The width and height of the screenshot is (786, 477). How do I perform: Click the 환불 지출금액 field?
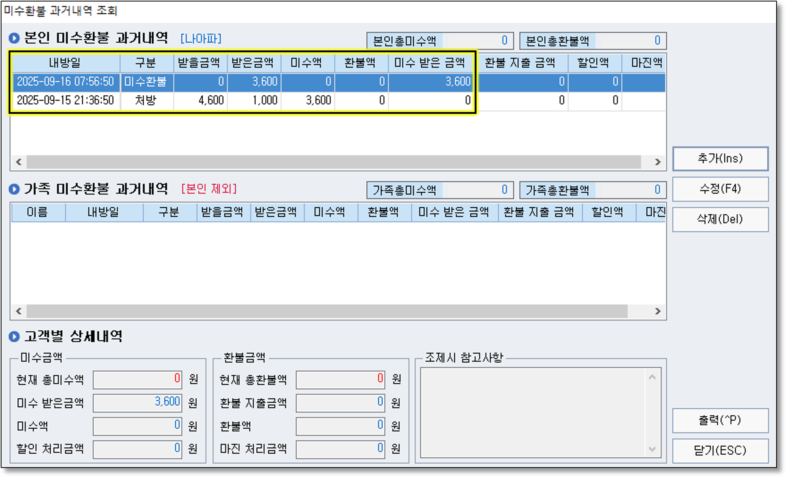click(x=340, y=403)
